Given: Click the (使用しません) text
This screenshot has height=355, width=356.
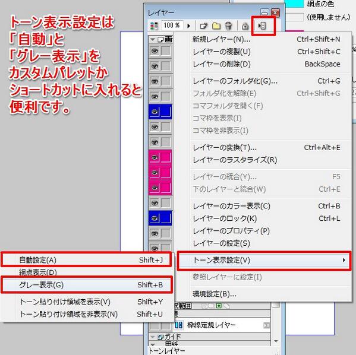Looking at the screenshot, I should pyautogui.click(x=329, y=17).
